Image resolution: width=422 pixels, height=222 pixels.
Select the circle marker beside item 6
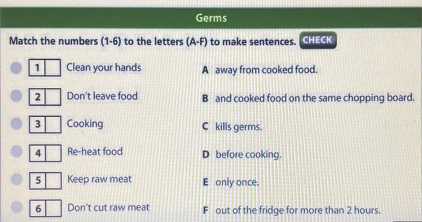pyautogui.click(x=17, y=207)
